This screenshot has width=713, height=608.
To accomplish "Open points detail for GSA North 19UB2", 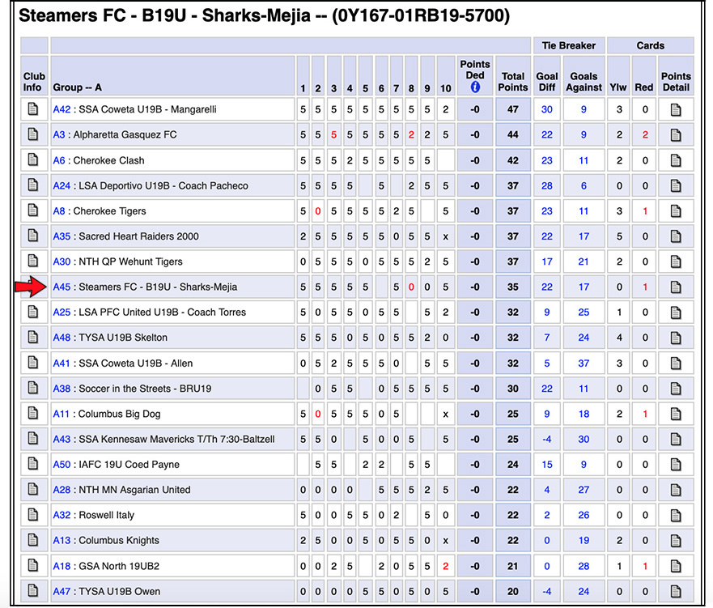I will (676, 566).
